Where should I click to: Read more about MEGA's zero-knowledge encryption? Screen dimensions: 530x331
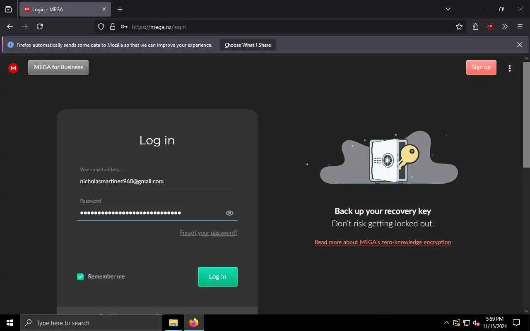click(x=383, y=242)
